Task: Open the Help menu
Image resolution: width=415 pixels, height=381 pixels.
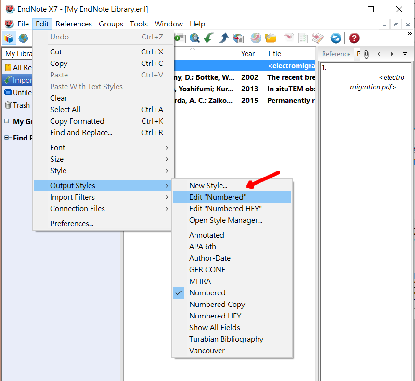Action: pyautogui.click(x=197, y=24)
